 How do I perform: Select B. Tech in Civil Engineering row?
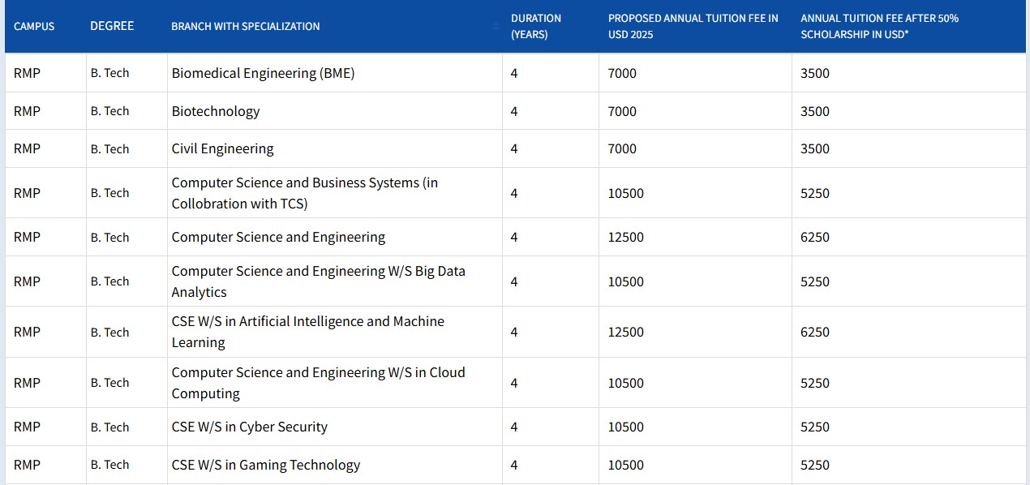109,148
